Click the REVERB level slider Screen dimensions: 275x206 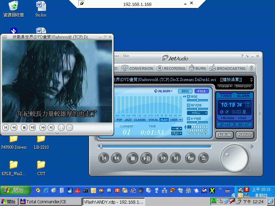(x=197, y=109)
